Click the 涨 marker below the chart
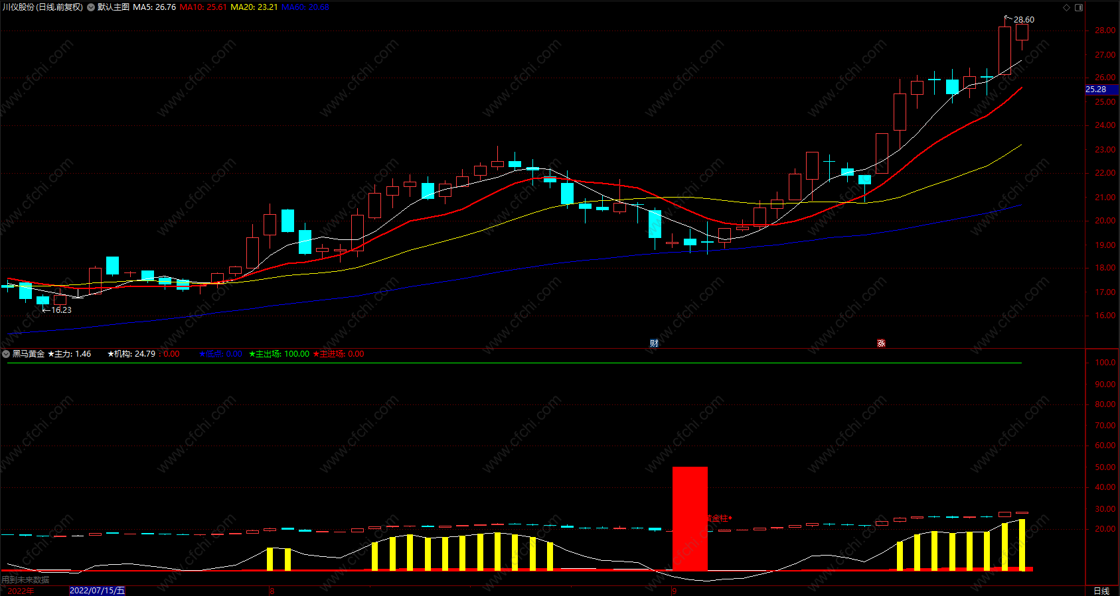Image resolution: width=1120 pixels, height=596 pixels. coord(881,343)
